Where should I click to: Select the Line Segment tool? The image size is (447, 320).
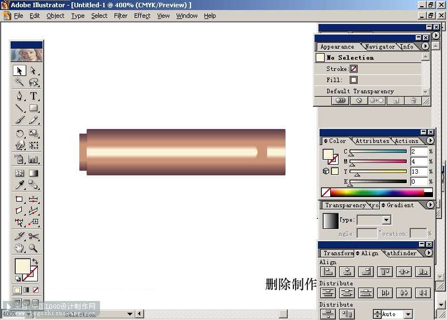[20, 108]
